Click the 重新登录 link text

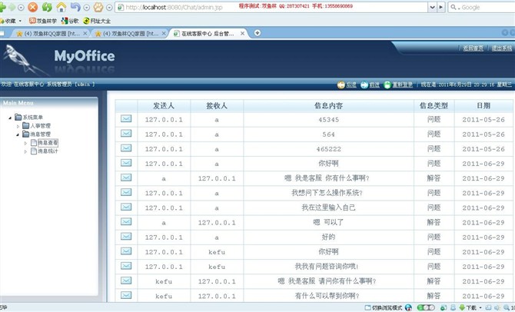pos(403,85)
